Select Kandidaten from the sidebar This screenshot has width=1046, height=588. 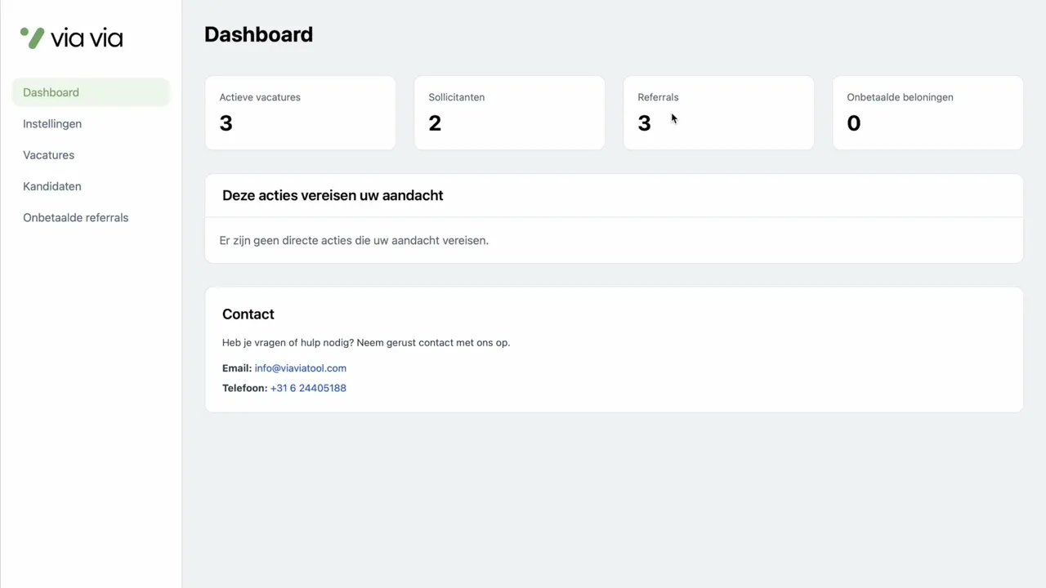52,186
